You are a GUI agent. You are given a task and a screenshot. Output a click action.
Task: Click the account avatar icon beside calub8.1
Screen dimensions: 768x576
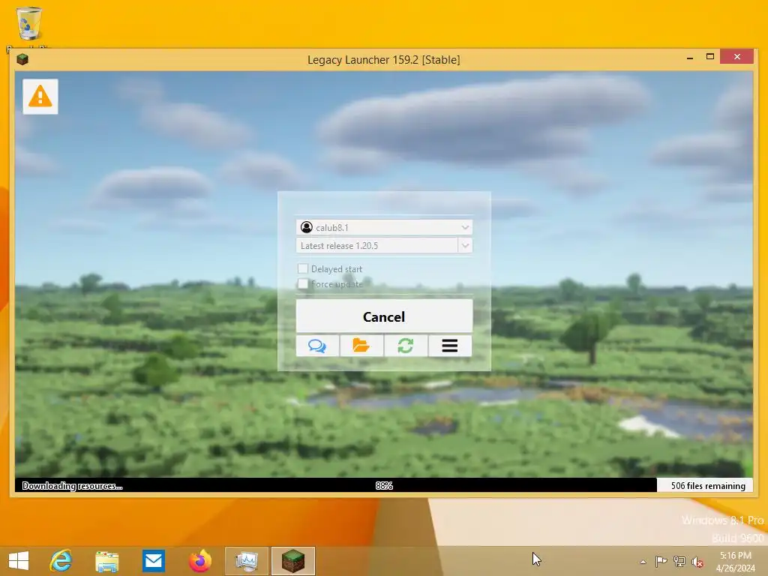[307, 227]
